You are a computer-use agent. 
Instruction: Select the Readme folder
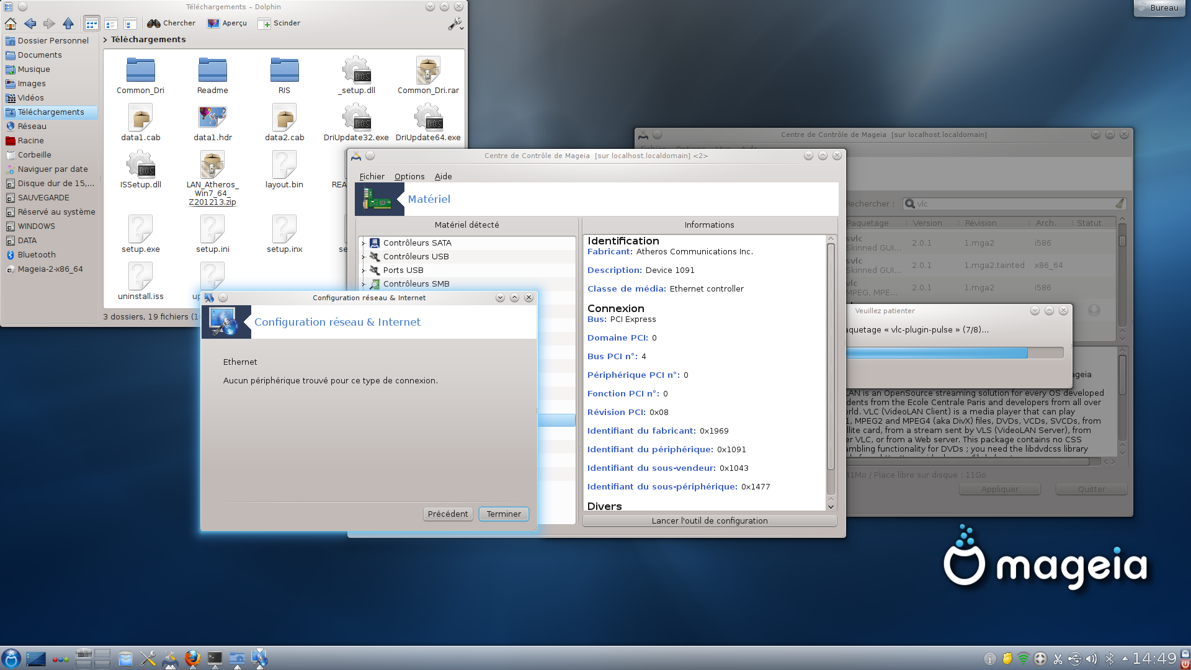pos(213,75)
